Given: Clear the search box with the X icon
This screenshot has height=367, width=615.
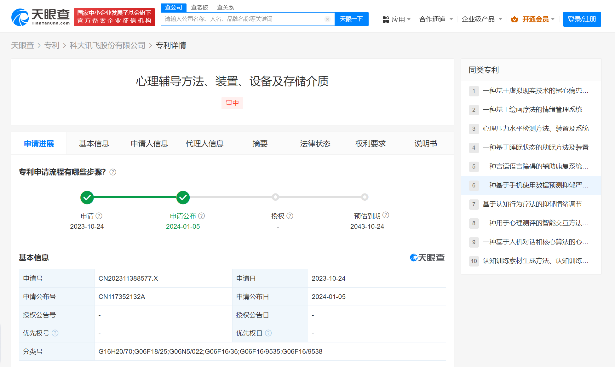Looking at the screenshot, I should pyautogui.click(x=327, y=19).
